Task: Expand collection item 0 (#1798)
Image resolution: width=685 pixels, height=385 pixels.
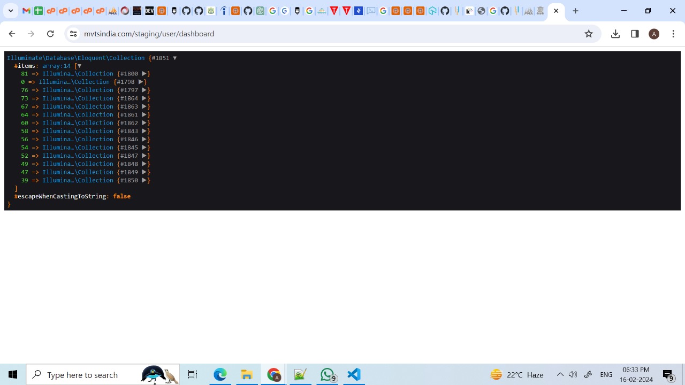Action: [x=140, y=82]
